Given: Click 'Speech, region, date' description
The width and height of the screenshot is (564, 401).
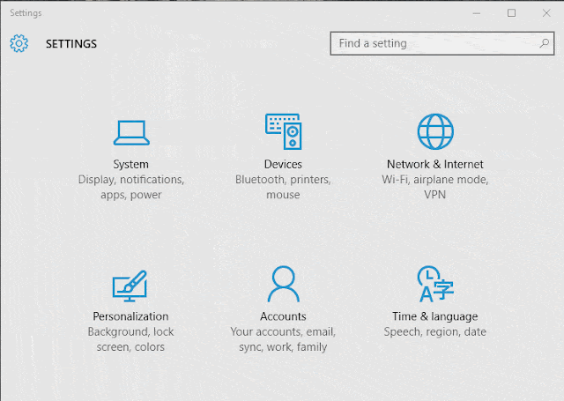Looking at the screenshot, I should tap(434, 332).
